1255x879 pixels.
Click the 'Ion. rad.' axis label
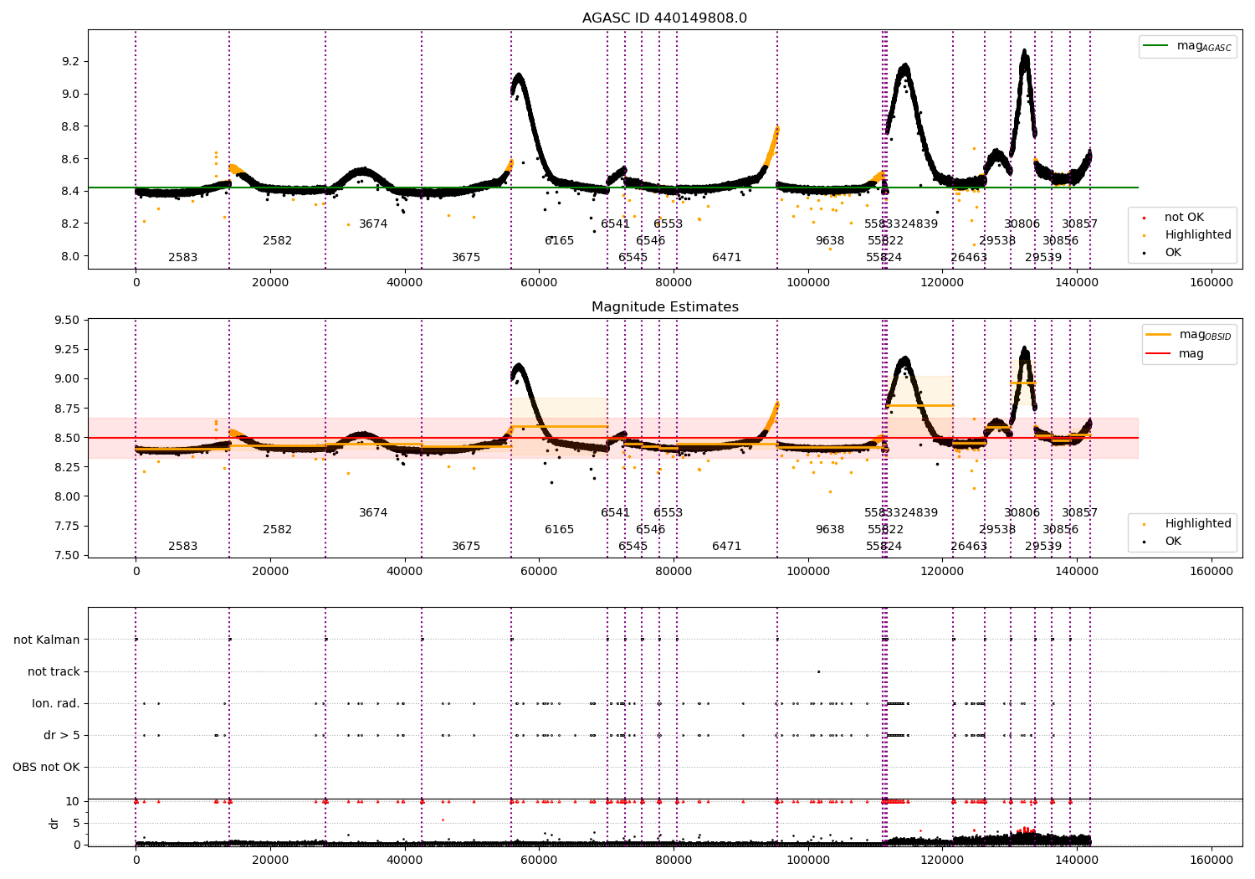click(x=56, y=704)
